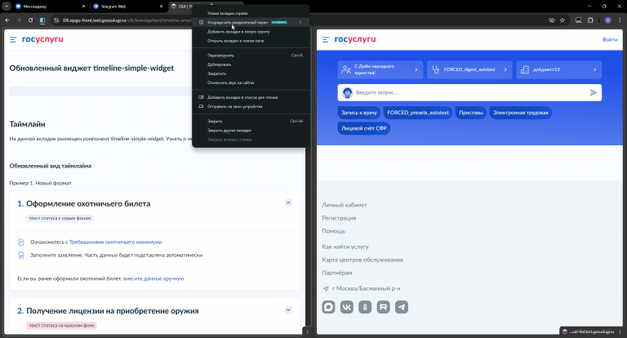Open Регистрация footer link
Image resolution: width=627 pixels, height=338 pixels.
339,218
